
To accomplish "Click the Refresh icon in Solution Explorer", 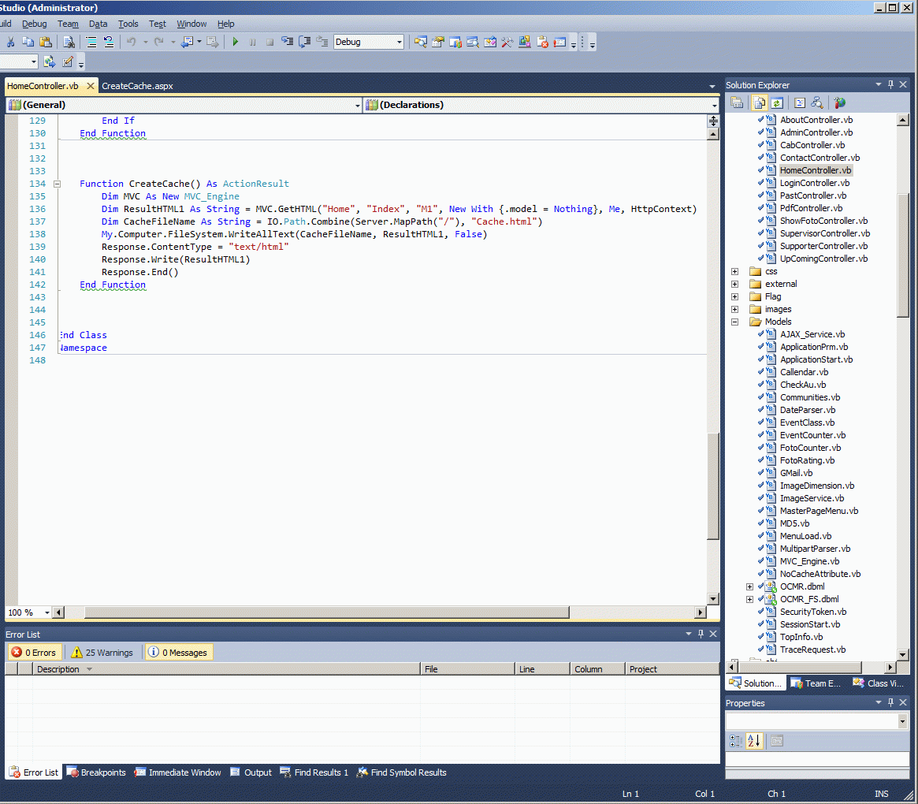I will point(777,102).
